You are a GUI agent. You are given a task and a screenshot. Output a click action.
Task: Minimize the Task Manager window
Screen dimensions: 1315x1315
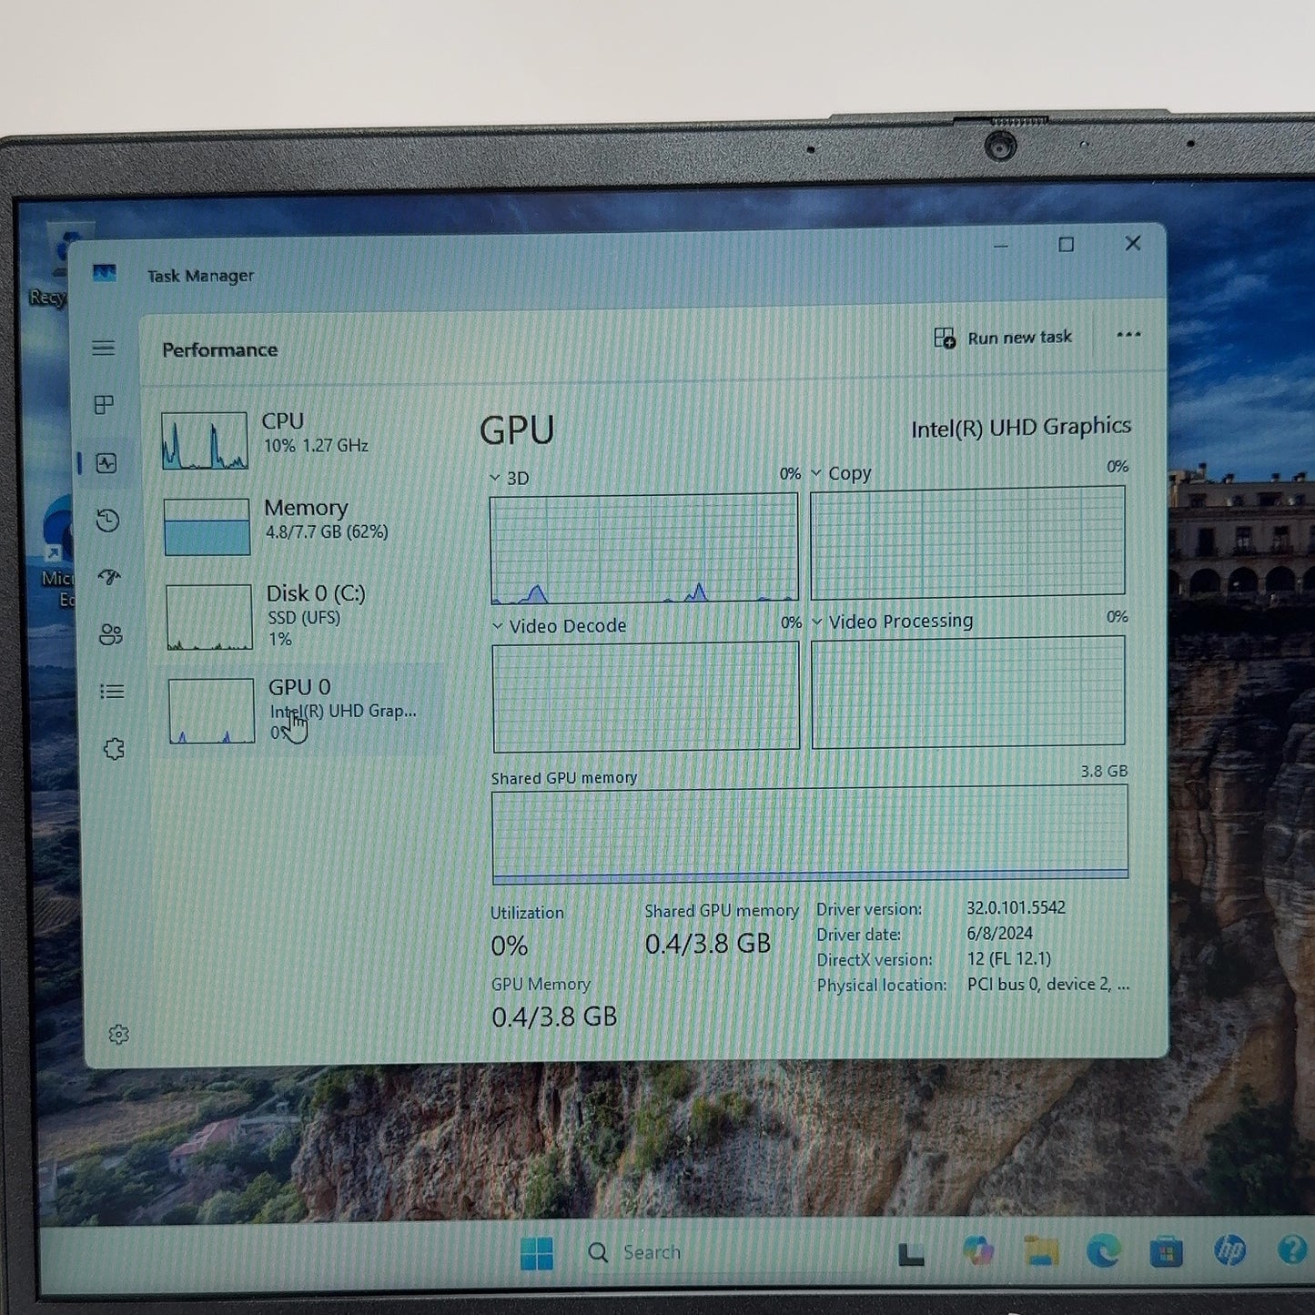(1000, 245)
